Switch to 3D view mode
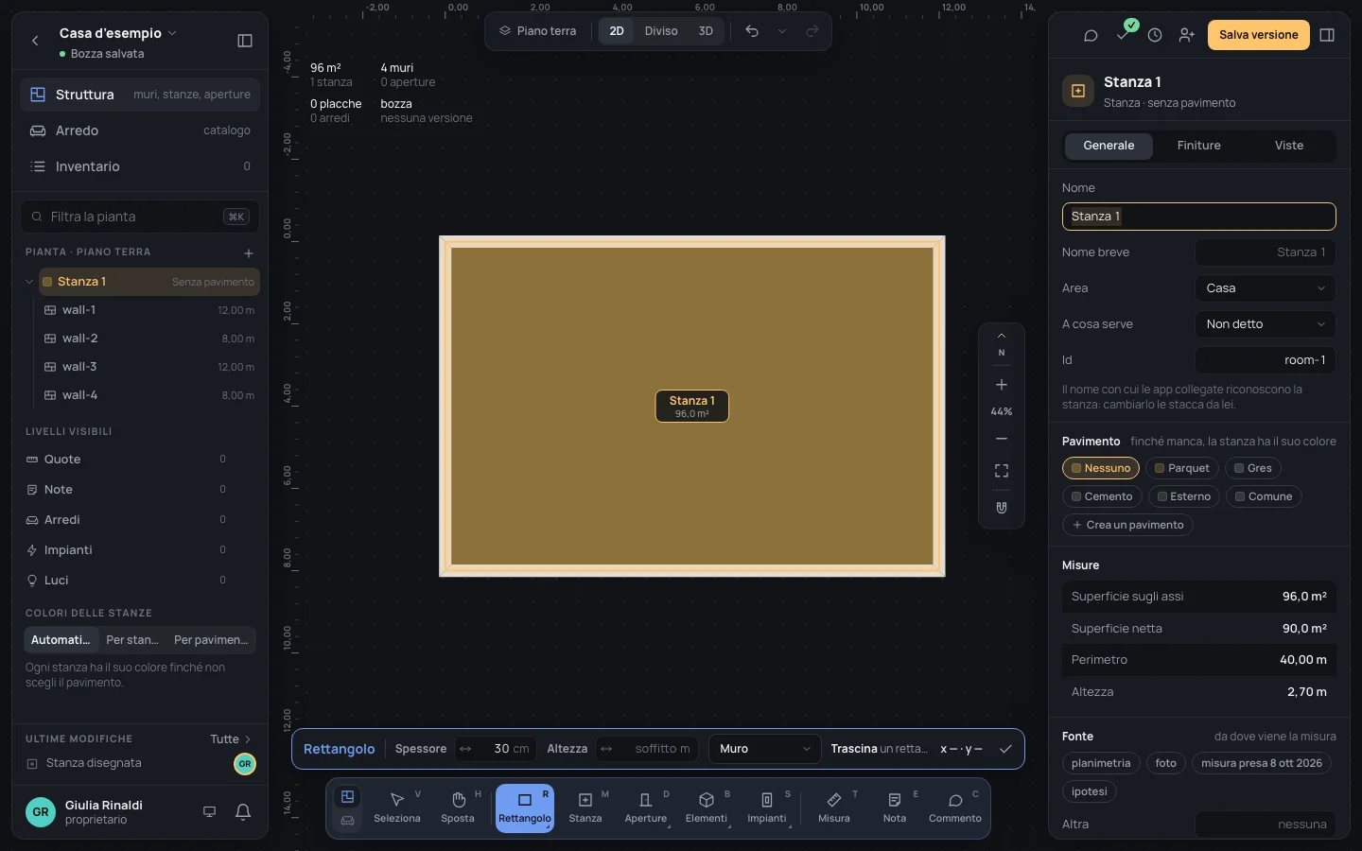This screenshot has width=1362, height=851. (706, 31)
